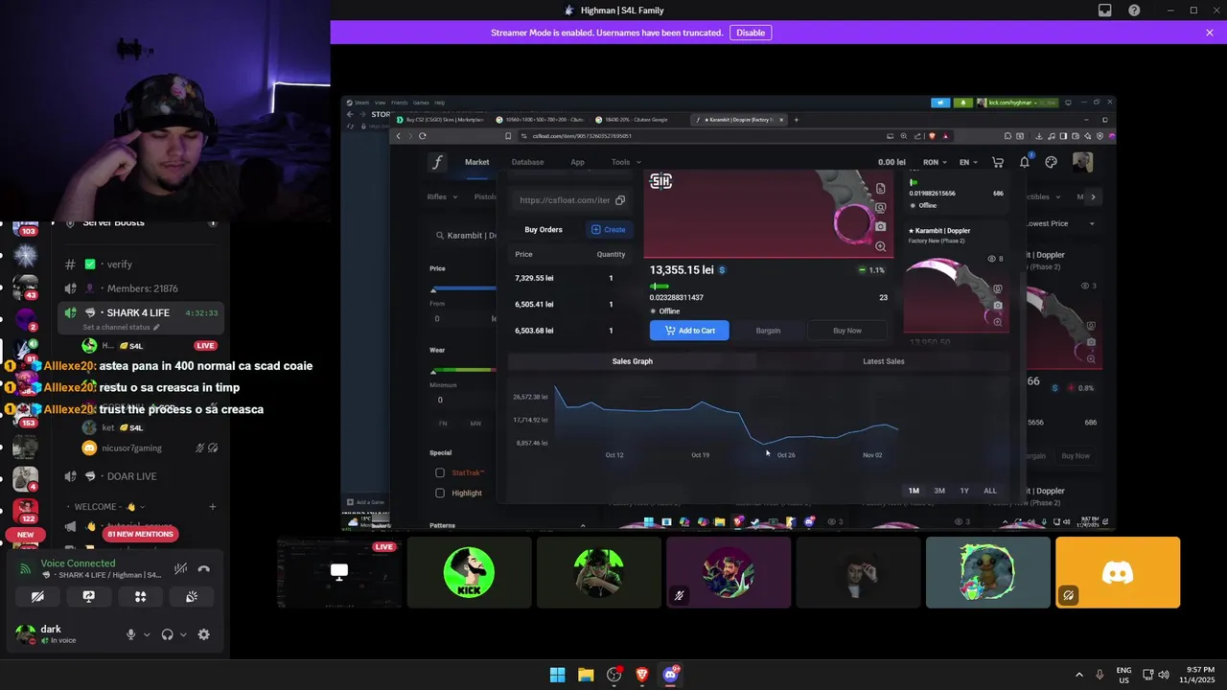Tick the Highlight filter checkbox

point(440,493)
